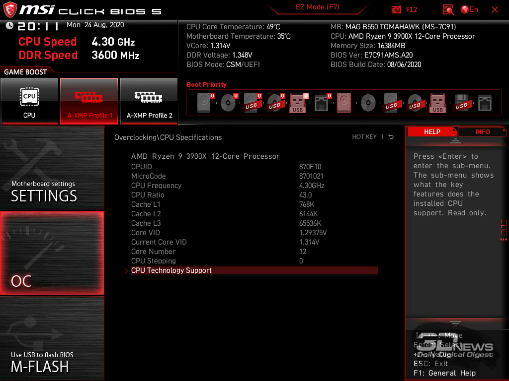Open the SETTINGS motherboard settings menu

(x=52, y=168)
